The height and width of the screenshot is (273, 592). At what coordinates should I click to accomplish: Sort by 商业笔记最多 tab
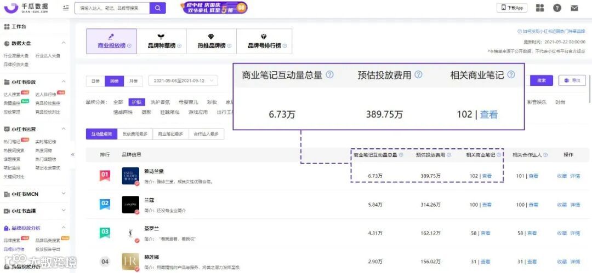pyautogui.click(x=170, y=134)
